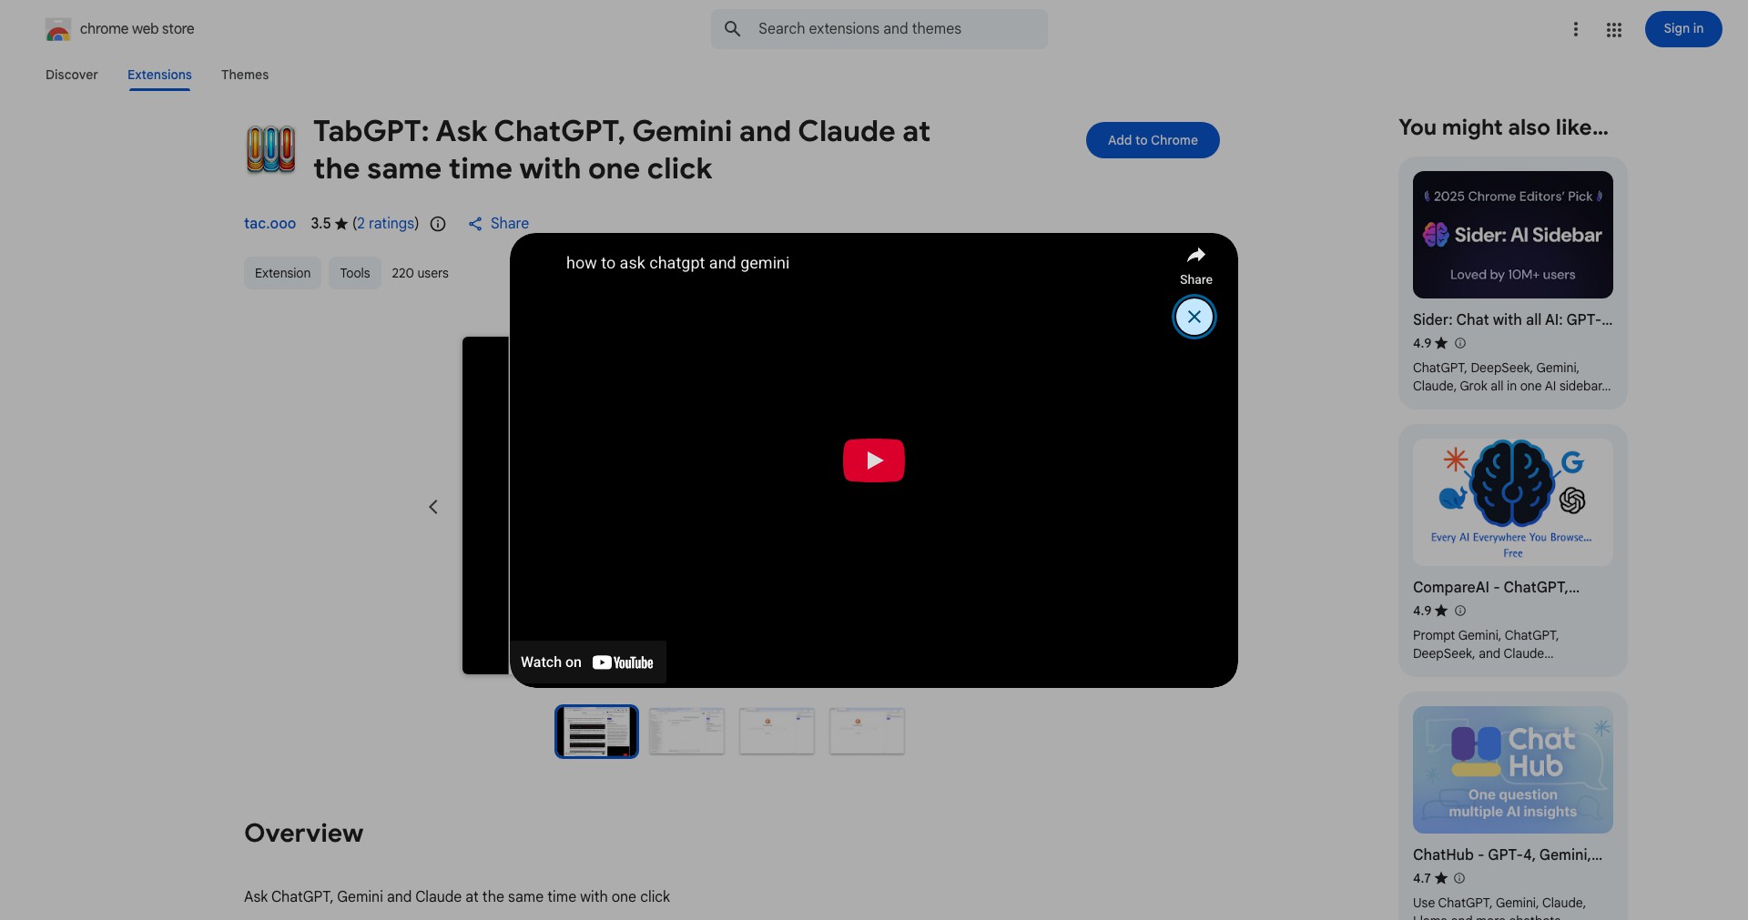Screen dimensions: 1748x920
Task: Select the first video thumbnail
Action: point(597,732)
